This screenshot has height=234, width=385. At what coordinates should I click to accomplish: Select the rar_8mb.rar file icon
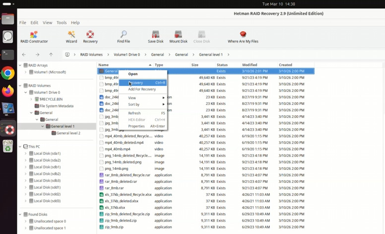(x=101, y=188)
